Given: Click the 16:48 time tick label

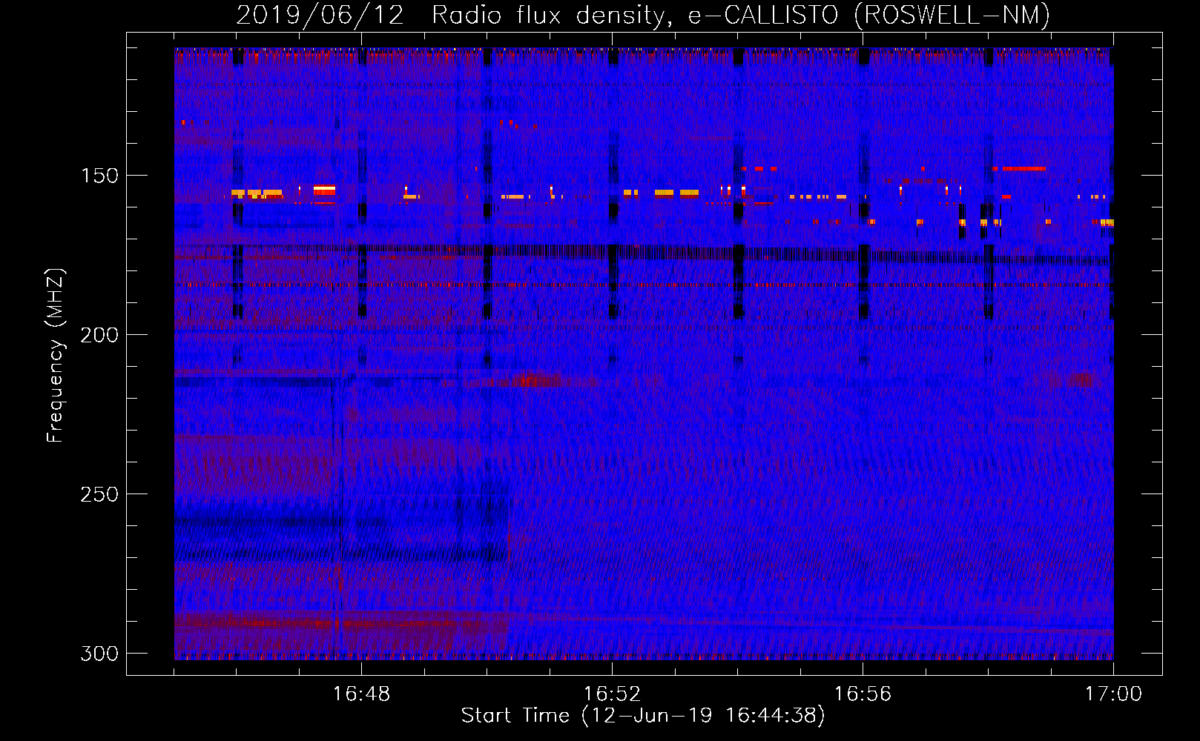Looking at the screenshot, I should [361, 694].
